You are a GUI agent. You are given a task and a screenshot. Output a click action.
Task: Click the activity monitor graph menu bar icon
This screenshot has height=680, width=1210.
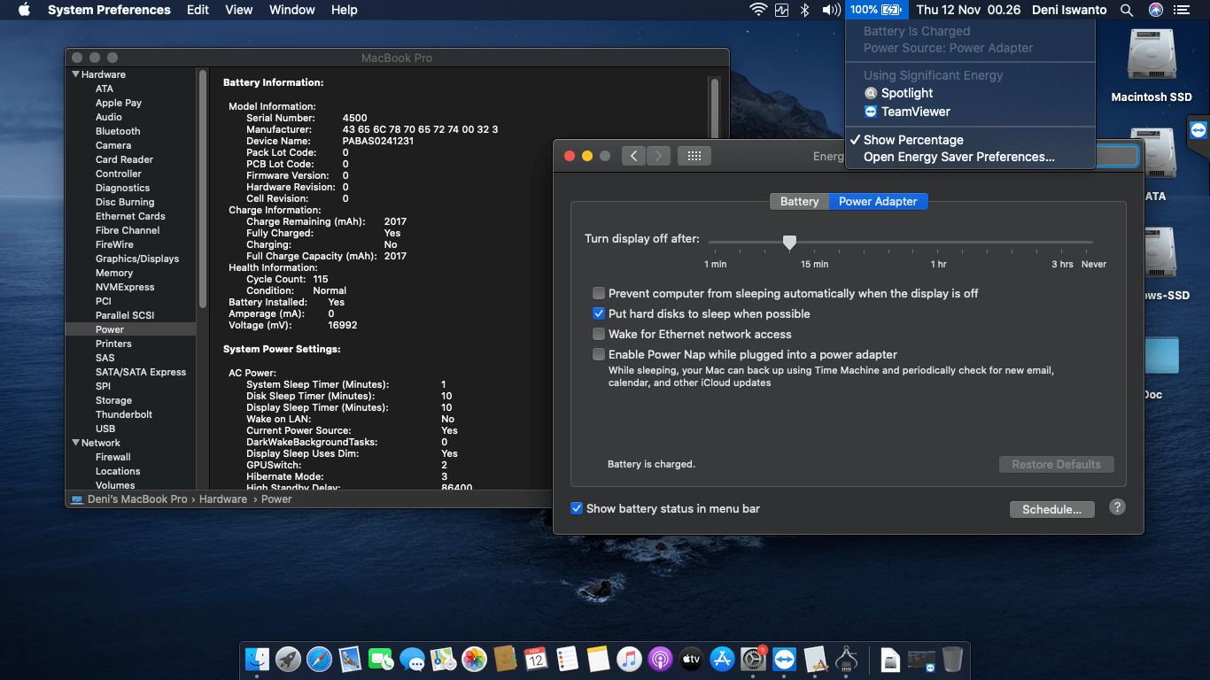click(x=782, y=10)
